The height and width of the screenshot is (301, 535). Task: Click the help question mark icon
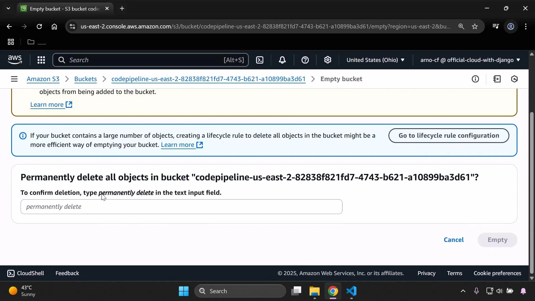point(305,60)
